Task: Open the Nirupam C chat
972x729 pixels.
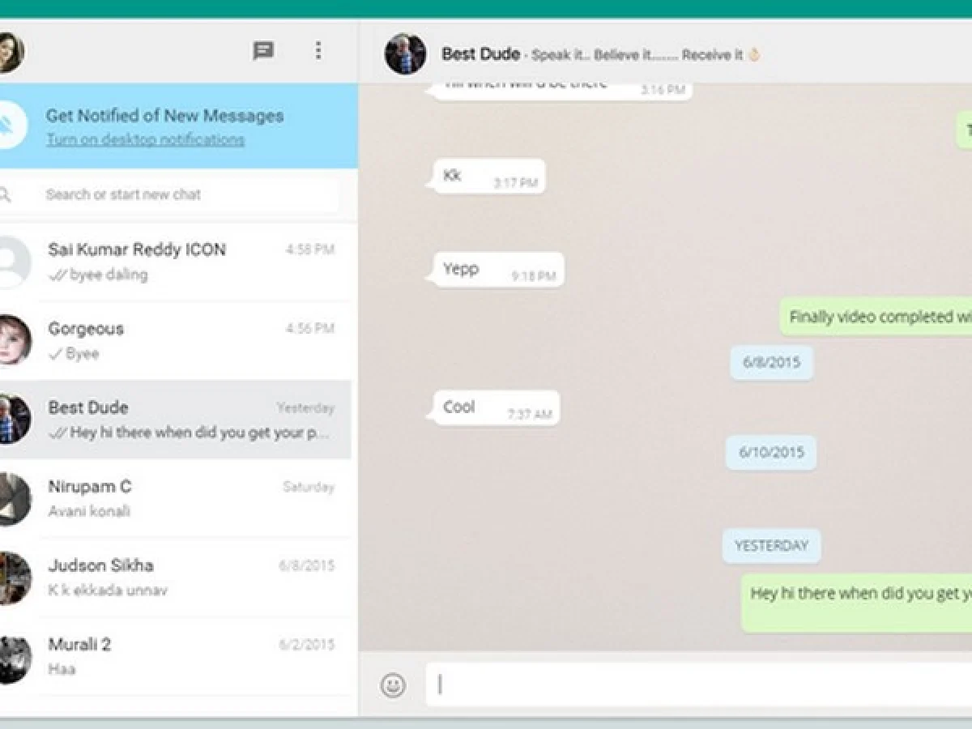Action: [176, 498]
